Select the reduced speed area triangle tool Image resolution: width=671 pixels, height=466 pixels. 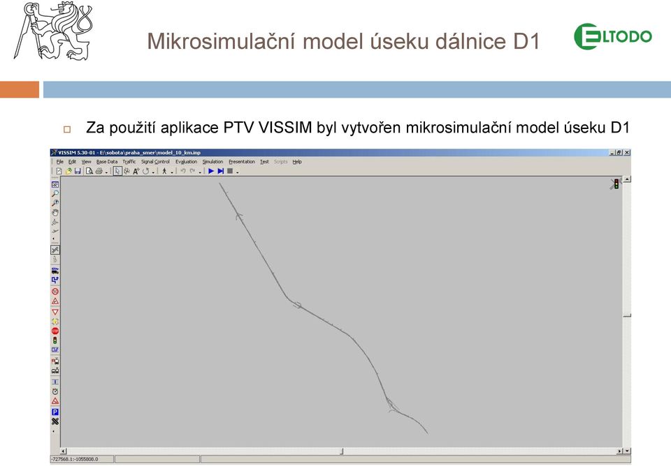tap(55, 301)
